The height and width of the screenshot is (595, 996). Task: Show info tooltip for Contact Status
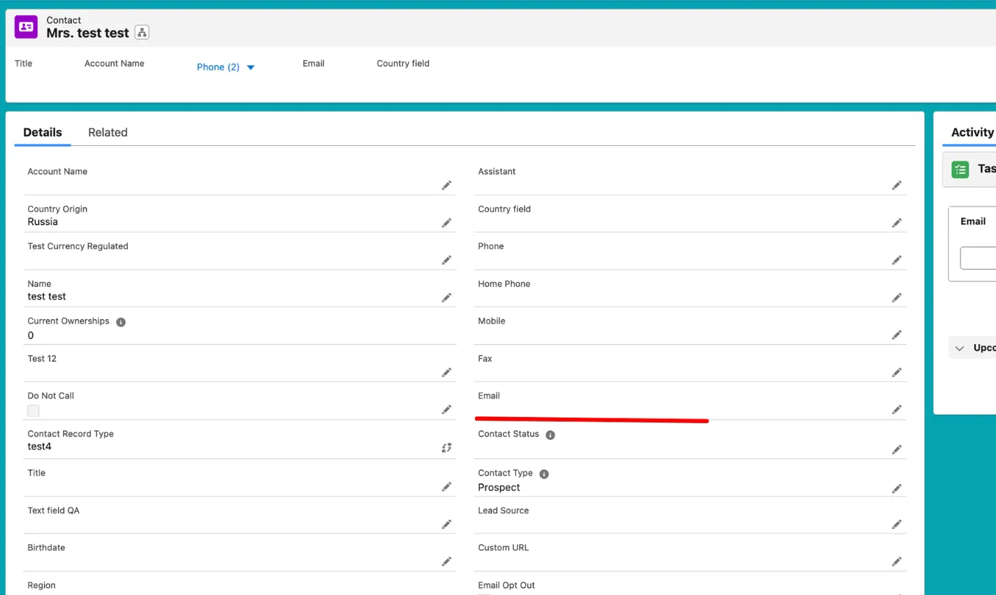click(x=550, y=435)
